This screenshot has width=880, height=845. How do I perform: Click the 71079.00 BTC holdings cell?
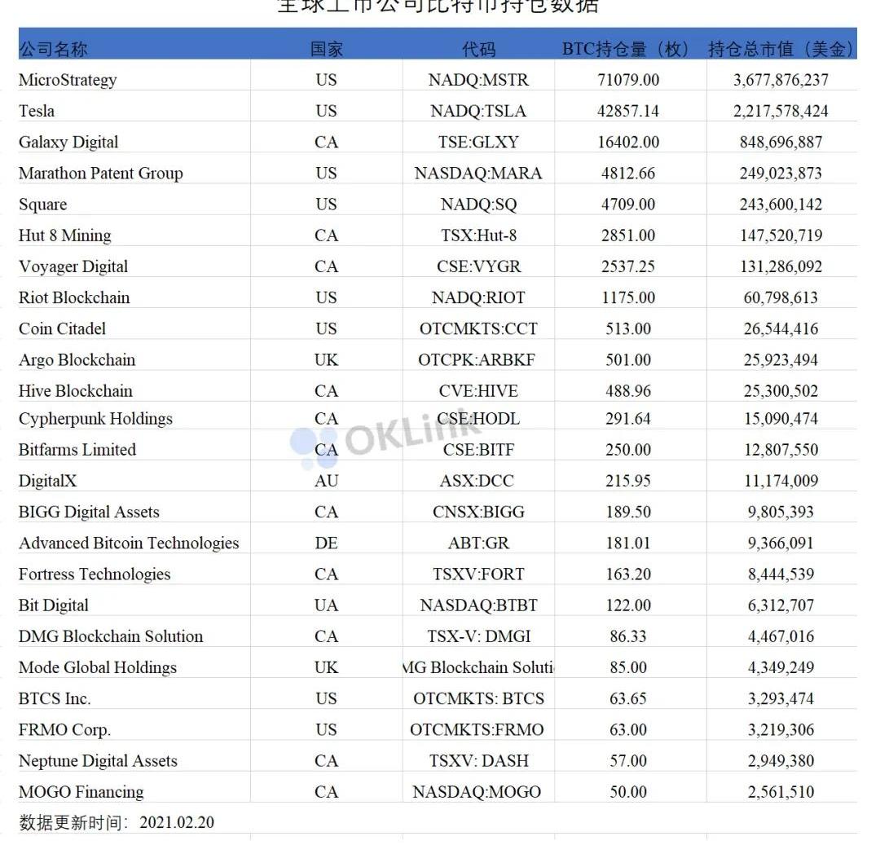click(x=628, y=80)
